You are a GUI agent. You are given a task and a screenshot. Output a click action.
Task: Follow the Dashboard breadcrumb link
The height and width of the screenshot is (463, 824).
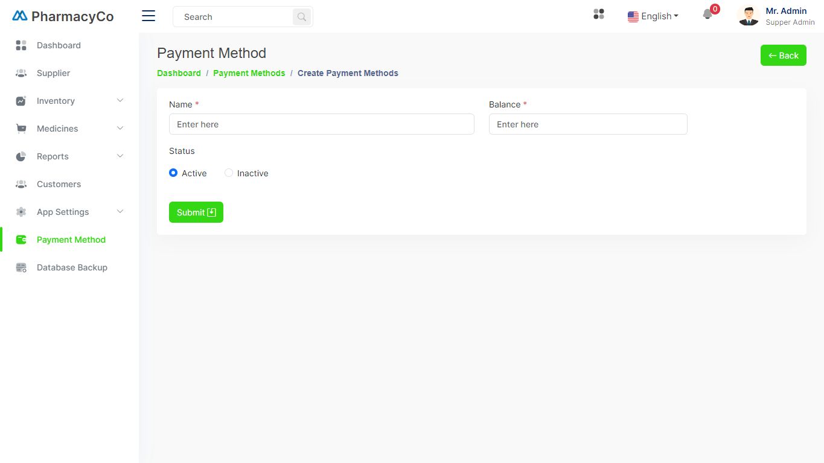pos(179,73)
